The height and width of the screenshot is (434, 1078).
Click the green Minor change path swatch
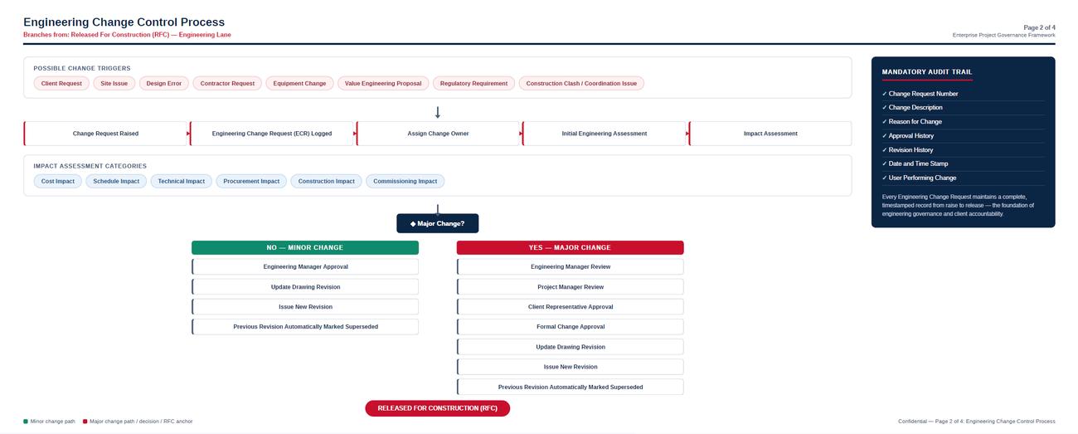pos(26,422)
